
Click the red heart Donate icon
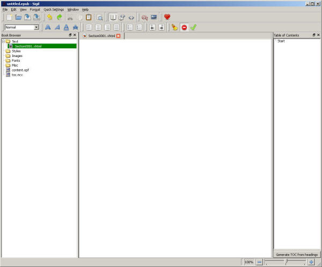pyautogui.click(x=167, y=17)
